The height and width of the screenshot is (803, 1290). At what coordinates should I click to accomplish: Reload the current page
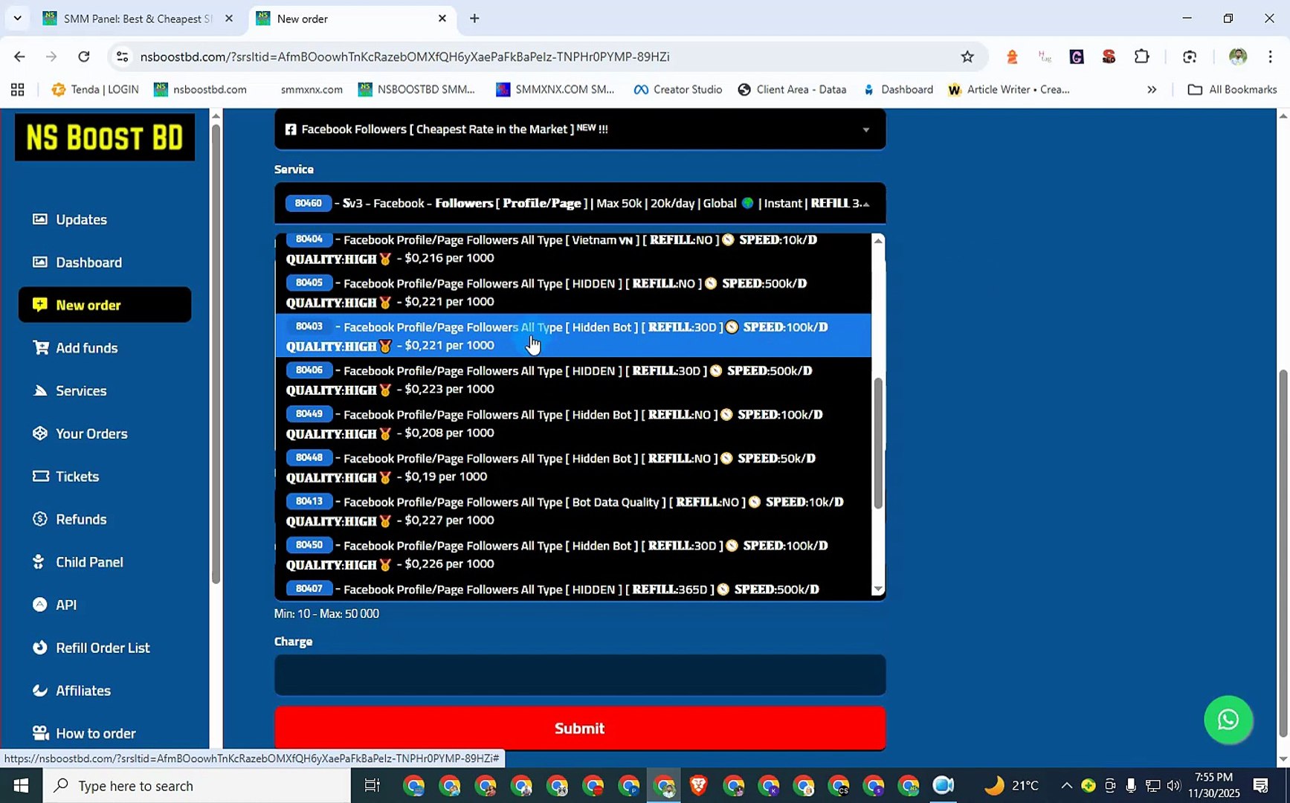(84, 57)
